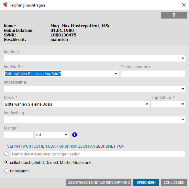Choose the 'unbekannt' radio option
189x188 pixels.
(6, 171)
